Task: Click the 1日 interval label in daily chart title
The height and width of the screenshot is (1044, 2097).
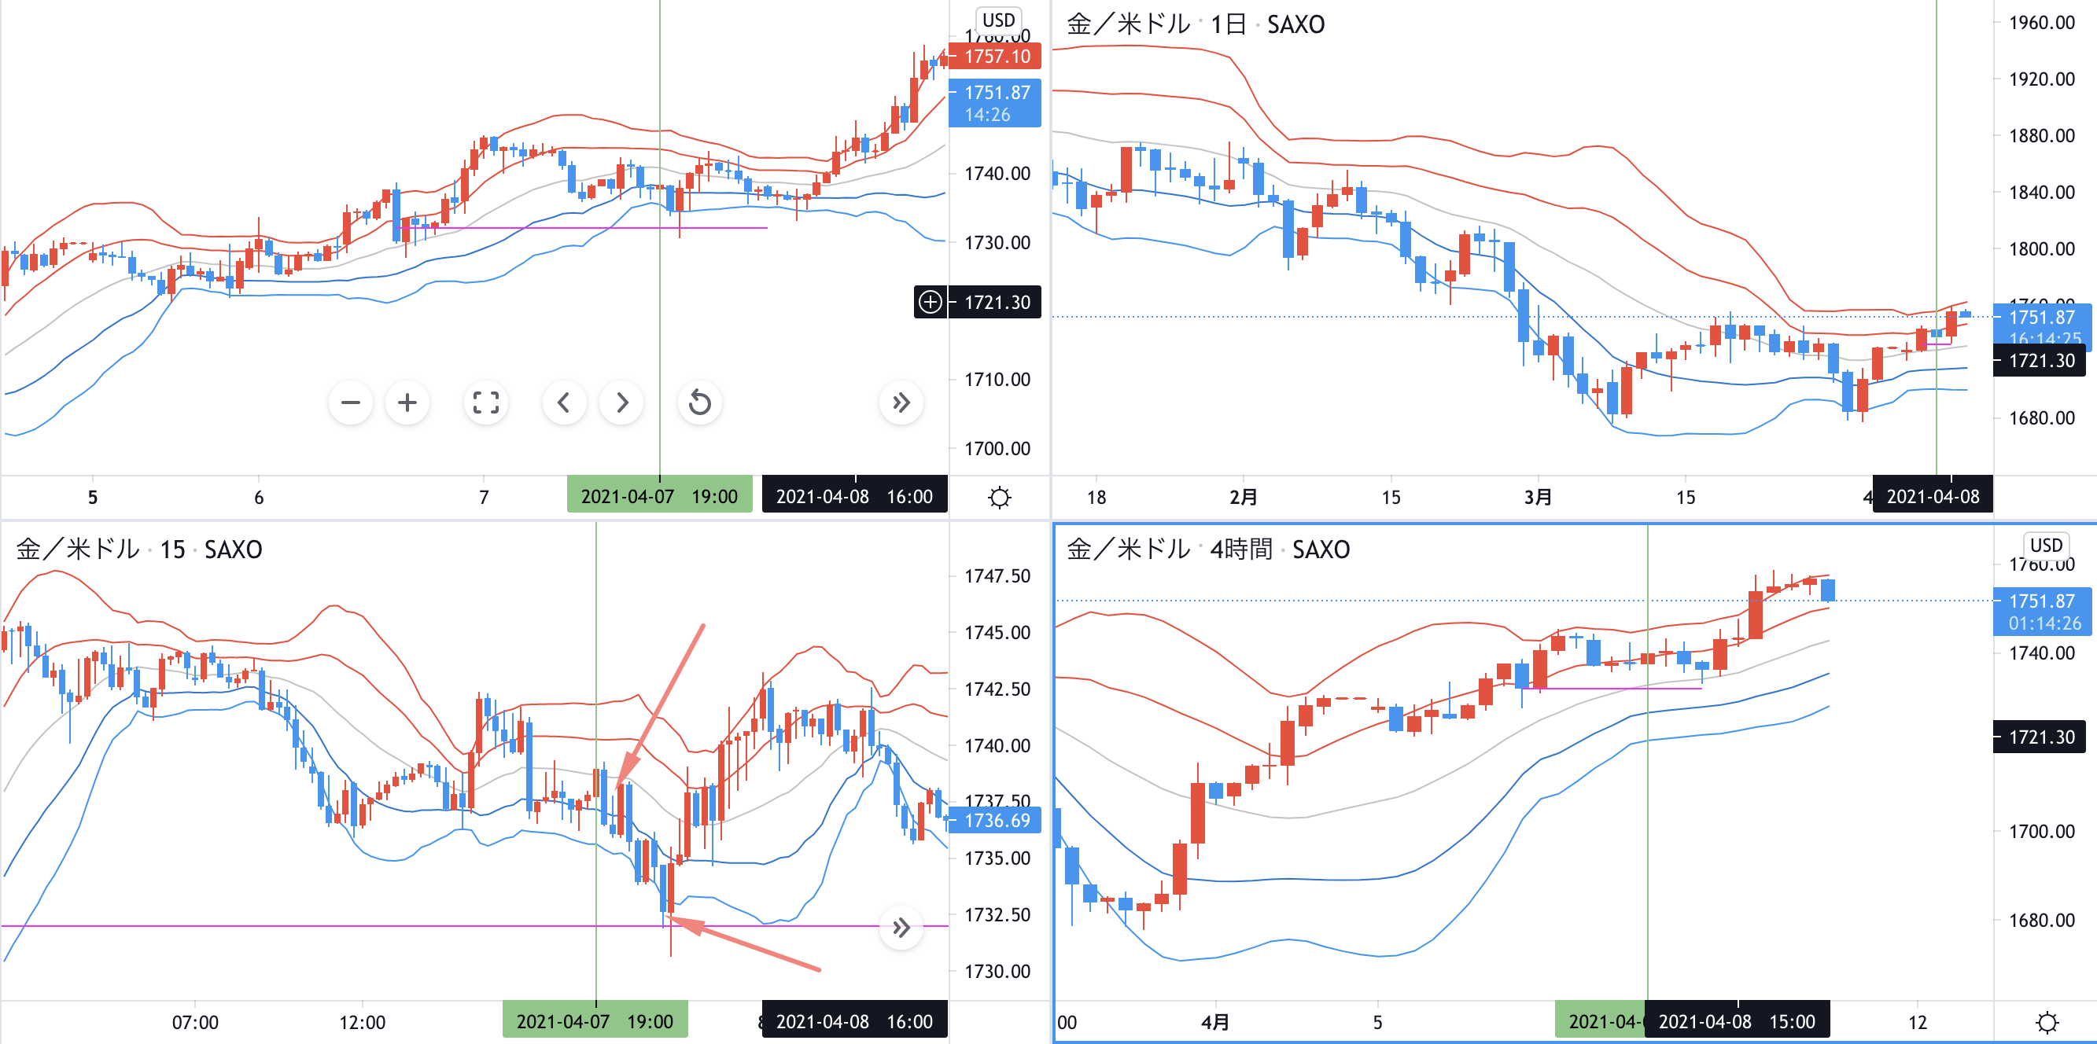Action: pyautogui.click(x=1228, y=24)
